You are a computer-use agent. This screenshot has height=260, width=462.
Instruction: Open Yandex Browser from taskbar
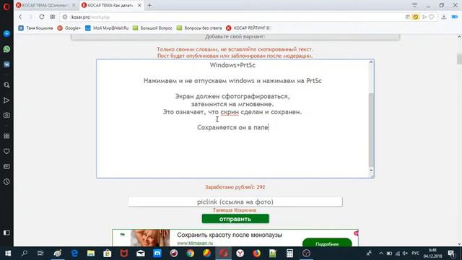tap(240, 253)
